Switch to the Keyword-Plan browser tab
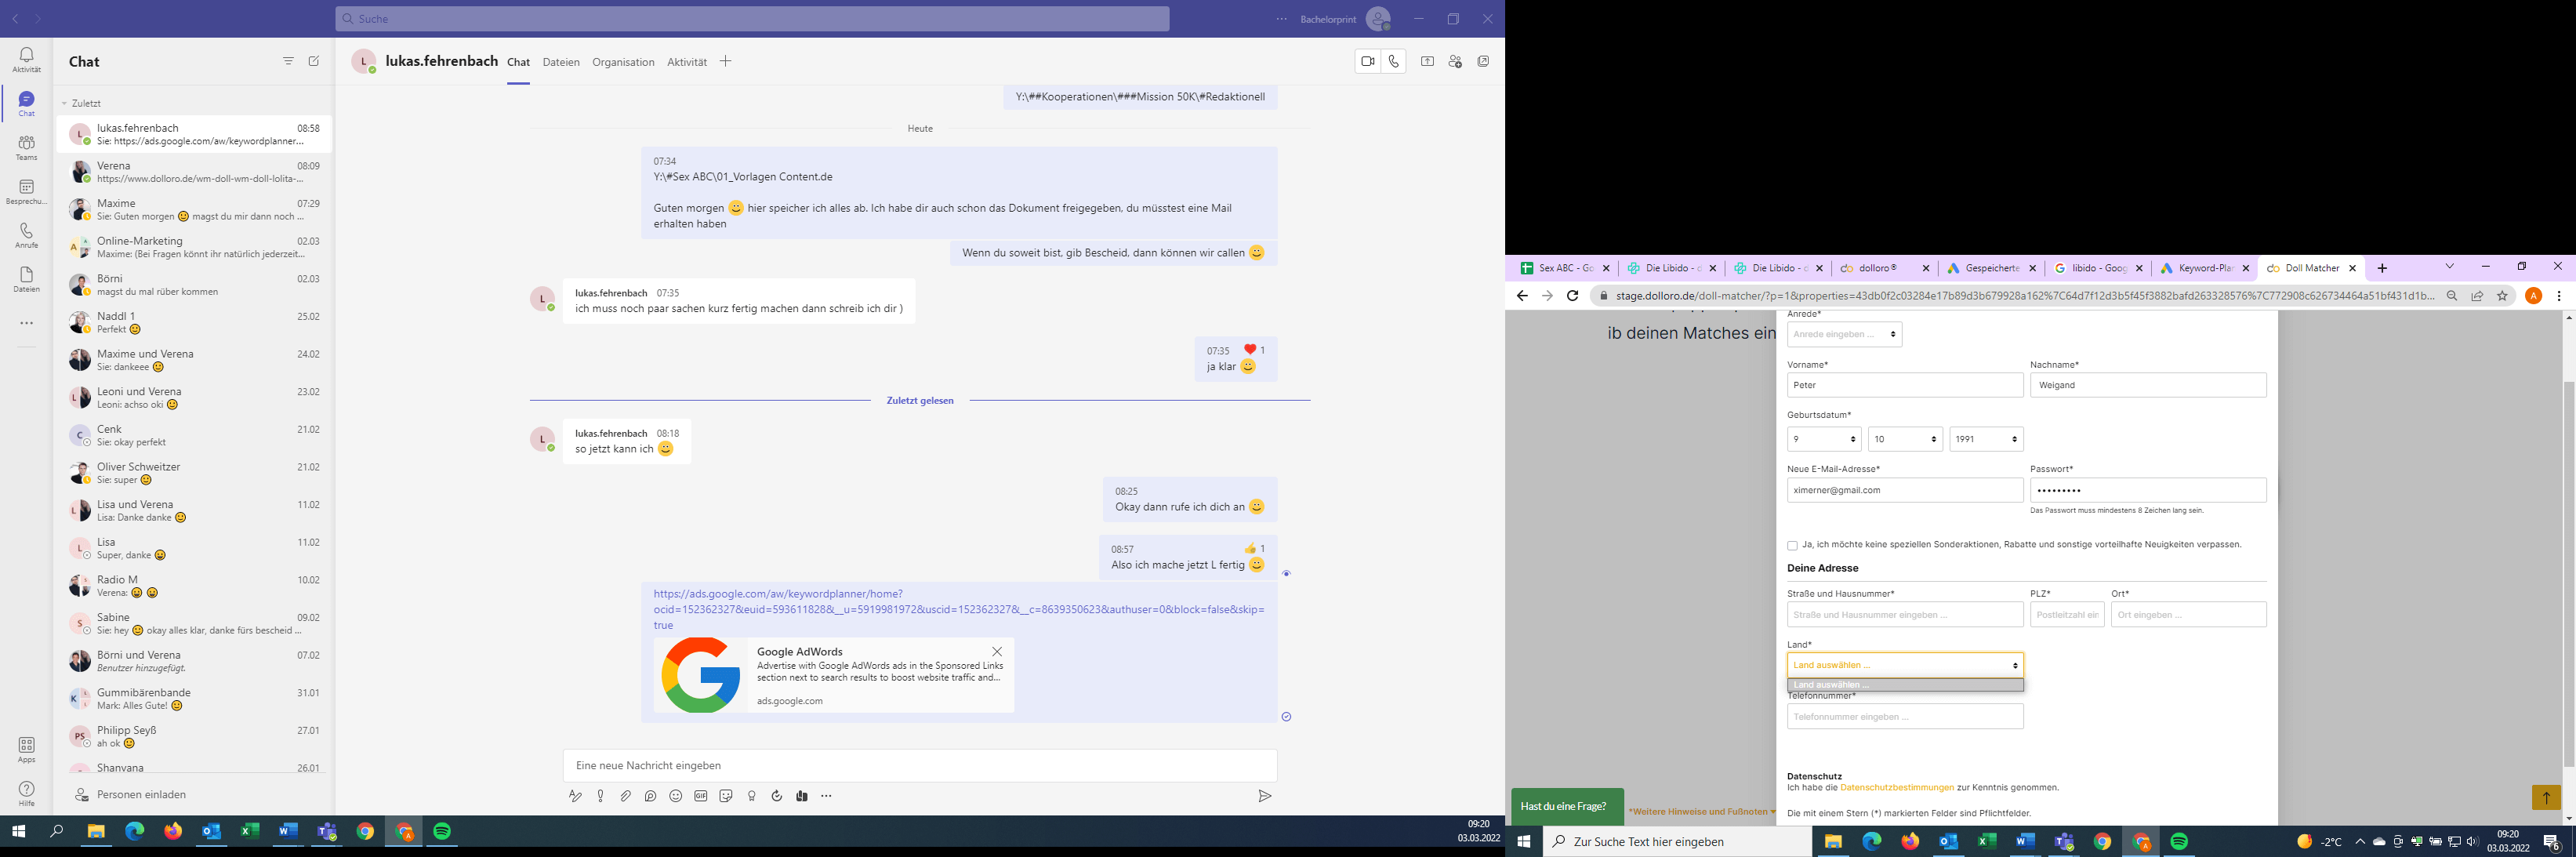The width and height of the screenshot is (2576, 857). (x=2205, y=268)
